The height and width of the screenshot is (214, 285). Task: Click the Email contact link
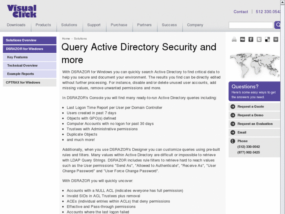242,132
